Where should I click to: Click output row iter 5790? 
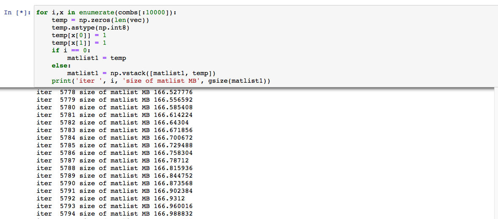coord(115,184)
